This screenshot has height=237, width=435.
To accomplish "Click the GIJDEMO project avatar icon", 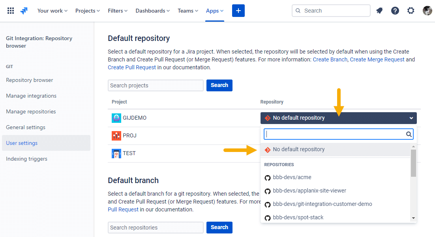I will click(x=116, y=118).
